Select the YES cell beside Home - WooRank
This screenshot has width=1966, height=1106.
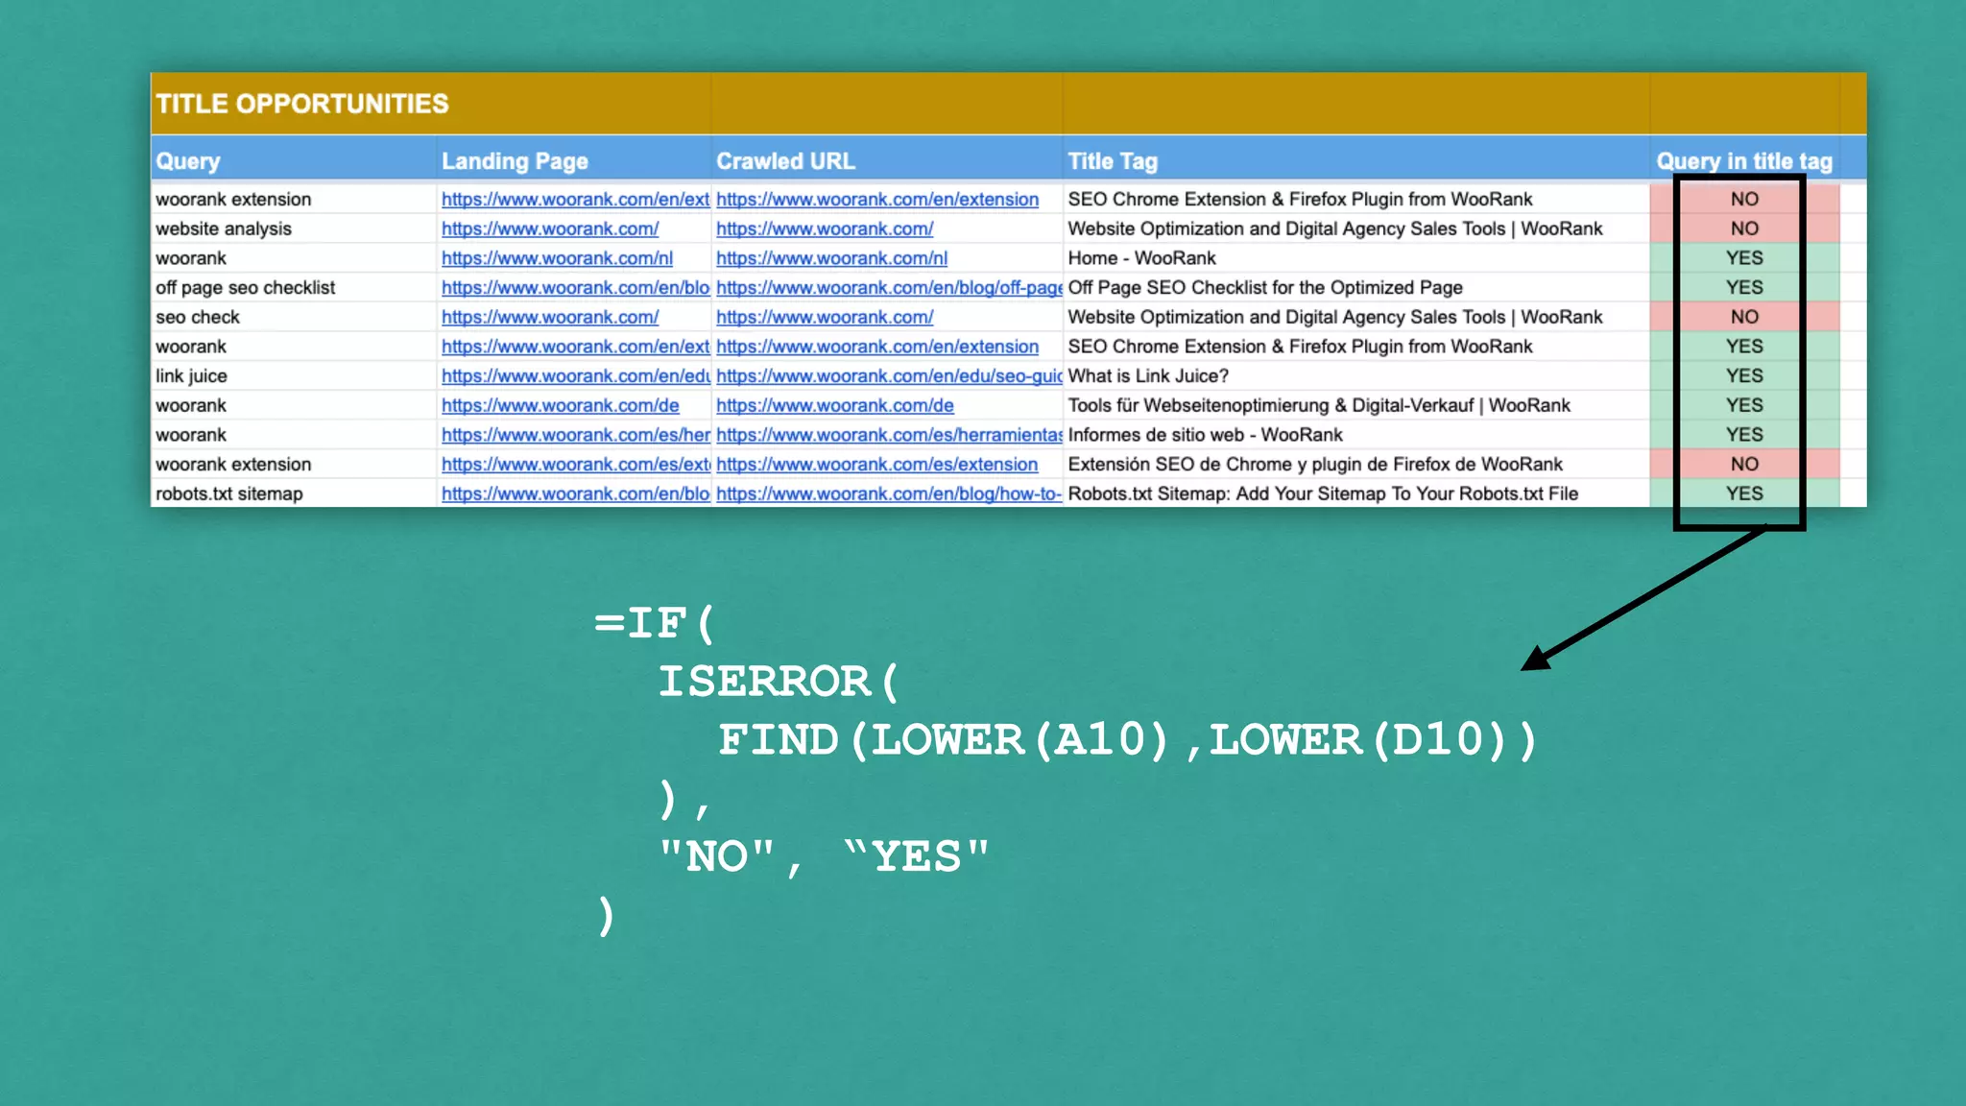click(x=1744, y=258)
